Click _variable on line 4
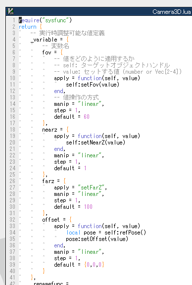Image resolution: width=192 pixels, height=285 pixels. (x=44, y=40)
